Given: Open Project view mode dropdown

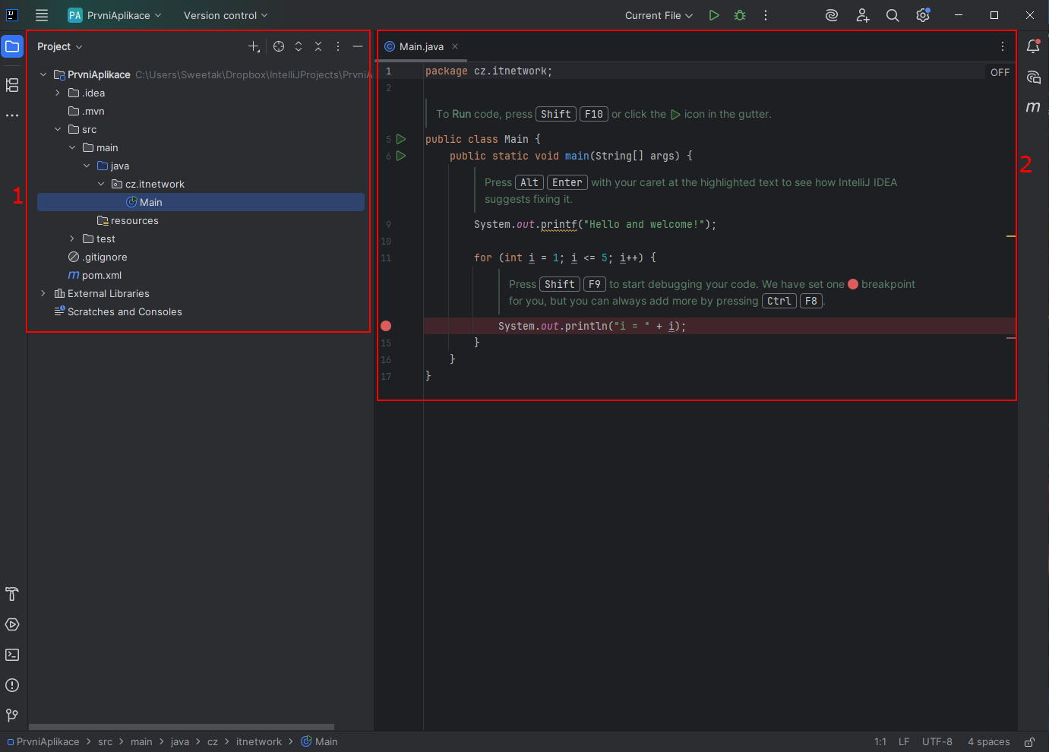Looking at the screenshot, I should pyautogui.click(x=60, y=46).
